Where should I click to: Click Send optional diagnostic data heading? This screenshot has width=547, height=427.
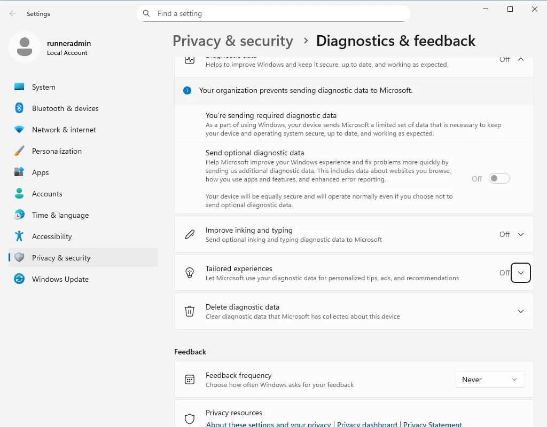(255, 153)
